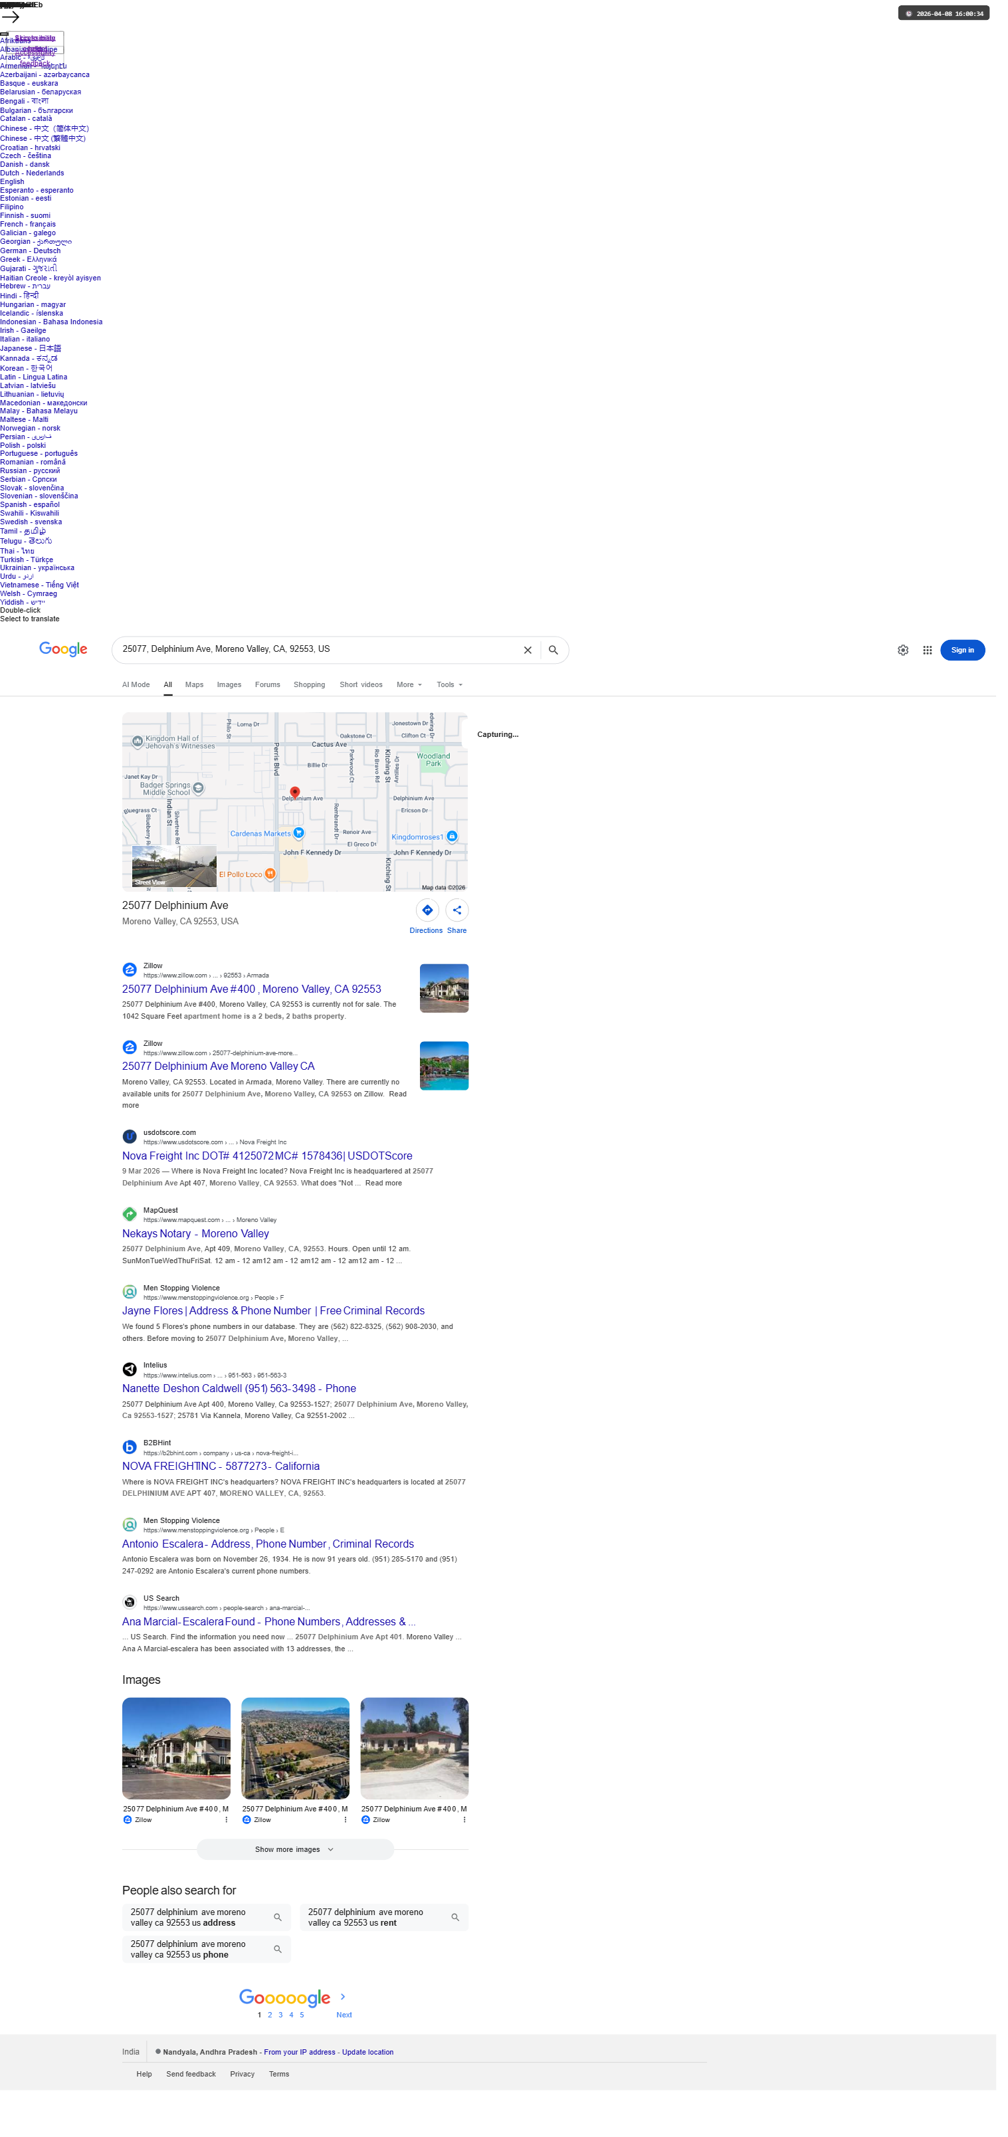Expand Show more images
1008x2137 pixels.
(x=294, y=1849)
